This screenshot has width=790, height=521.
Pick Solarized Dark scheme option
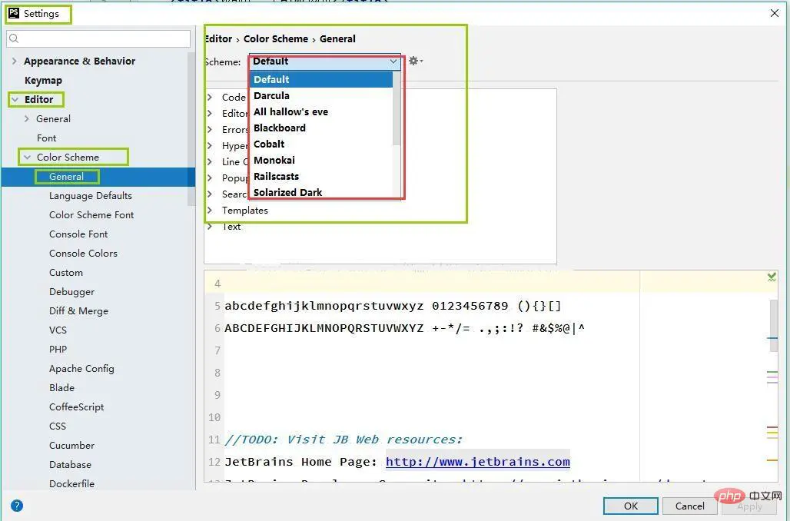(287, 192)
